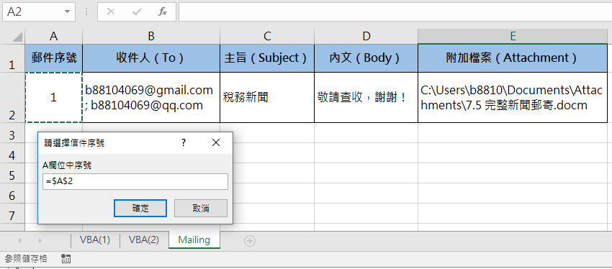Select cell A2 containing 1
Viewport: 612px width, 269px height.
(x=54, y=98)
